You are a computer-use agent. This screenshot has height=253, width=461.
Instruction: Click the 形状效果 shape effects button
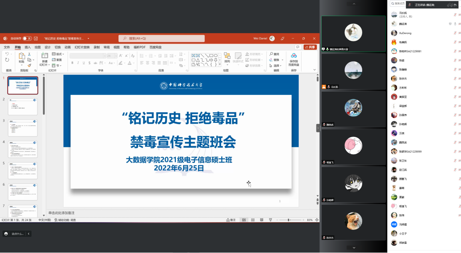tap(254, 66)
